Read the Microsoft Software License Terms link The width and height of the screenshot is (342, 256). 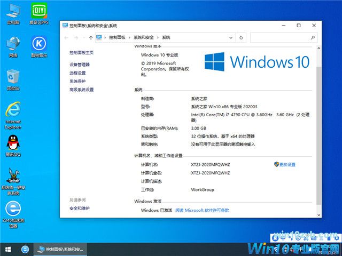(202, 210)
